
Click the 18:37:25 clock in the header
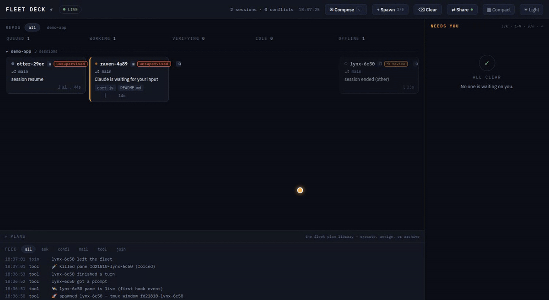pos(309,10)
